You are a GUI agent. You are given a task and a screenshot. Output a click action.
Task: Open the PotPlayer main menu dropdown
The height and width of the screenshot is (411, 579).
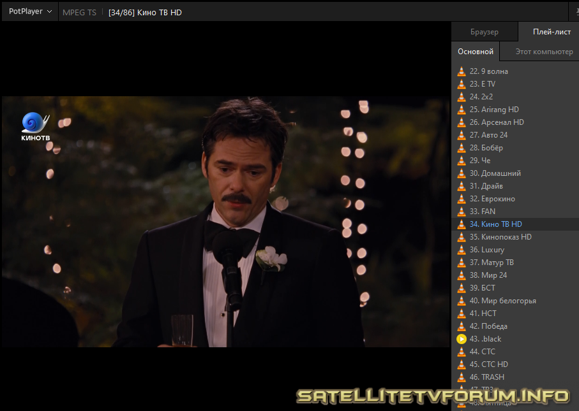pyautogui.click(x=30, y=12)
